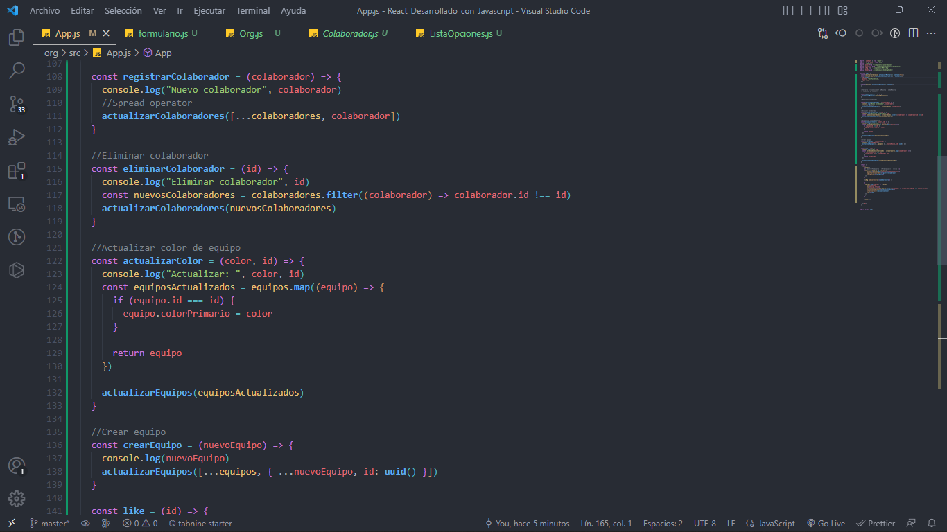
Task: Click the minimap code overview
Action: point(896,135)
